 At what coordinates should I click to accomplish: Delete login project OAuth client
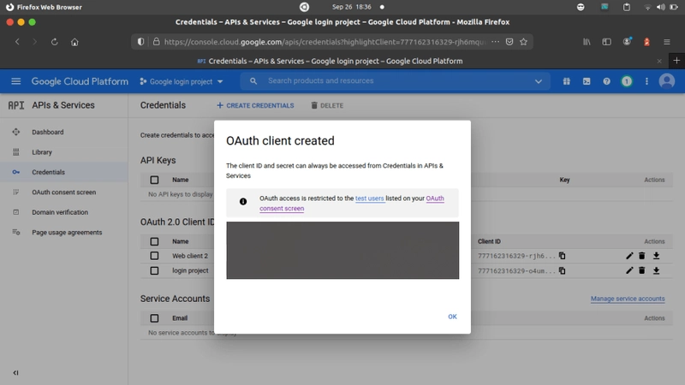click(641, 270)
